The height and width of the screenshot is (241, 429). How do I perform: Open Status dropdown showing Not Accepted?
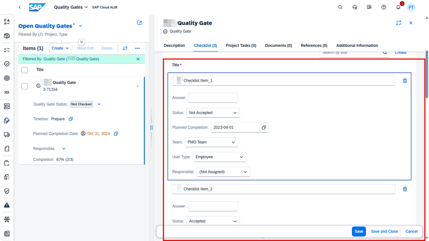(213, 113)
